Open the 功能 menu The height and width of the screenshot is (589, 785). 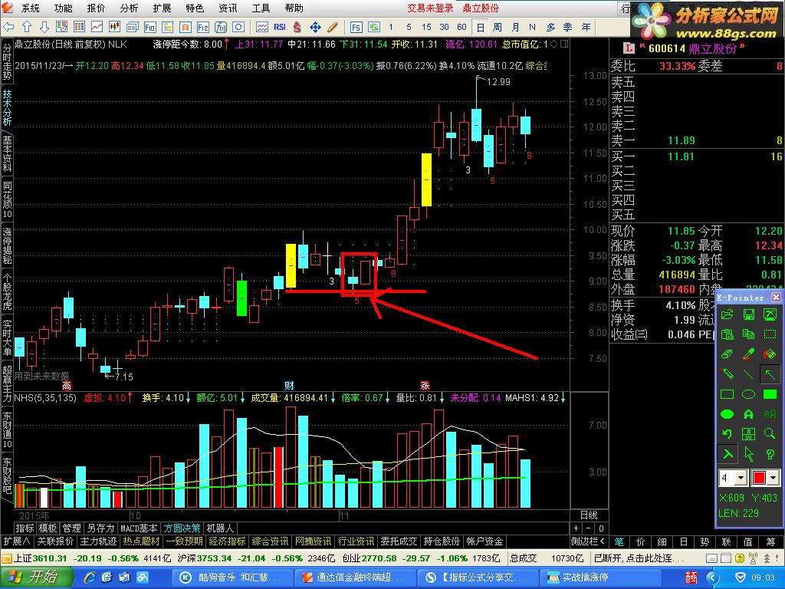tap(63, 8)
